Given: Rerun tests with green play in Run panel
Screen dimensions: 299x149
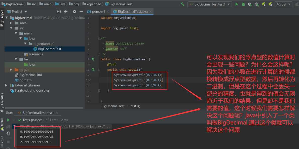Looking at the screenshot, I should 8,120.
